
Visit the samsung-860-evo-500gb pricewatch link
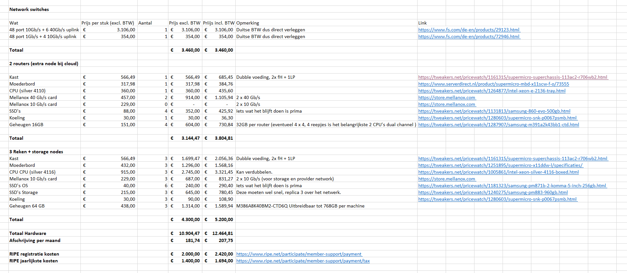(494, 111)
